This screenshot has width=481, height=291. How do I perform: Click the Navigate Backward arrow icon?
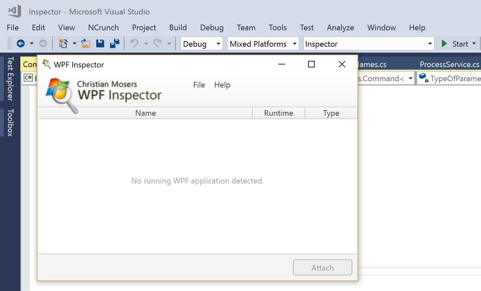coord(21,43)
